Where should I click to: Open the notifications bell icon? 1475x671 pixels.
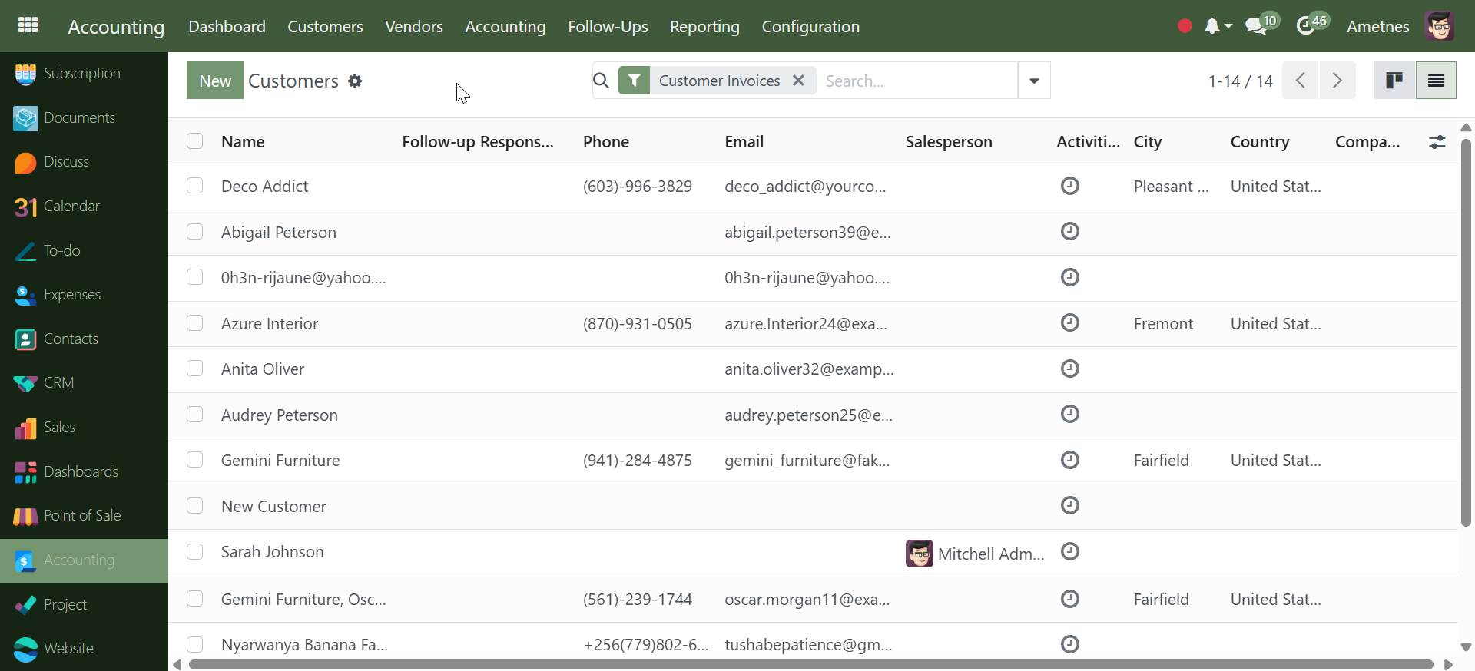coord(1211,26)
